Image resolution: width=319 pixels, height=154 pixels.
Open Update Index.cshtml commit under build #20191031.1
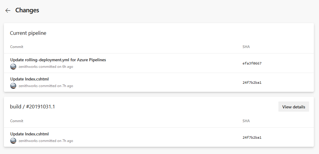(x=29, y=134)
